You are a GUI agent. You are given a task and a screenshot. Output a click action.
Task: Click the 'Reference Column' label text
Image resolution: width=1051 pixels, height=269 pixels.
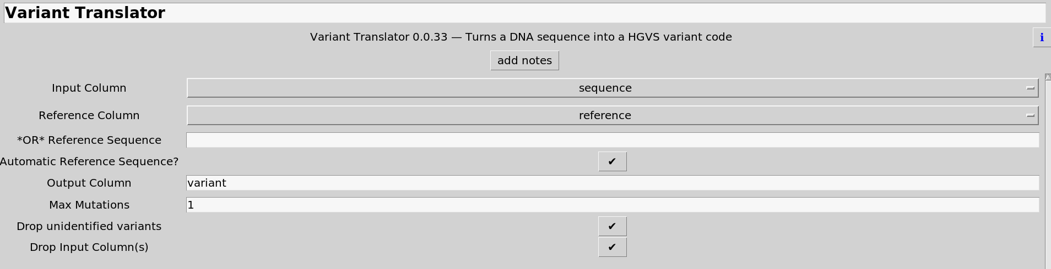(x=89, y=115)
